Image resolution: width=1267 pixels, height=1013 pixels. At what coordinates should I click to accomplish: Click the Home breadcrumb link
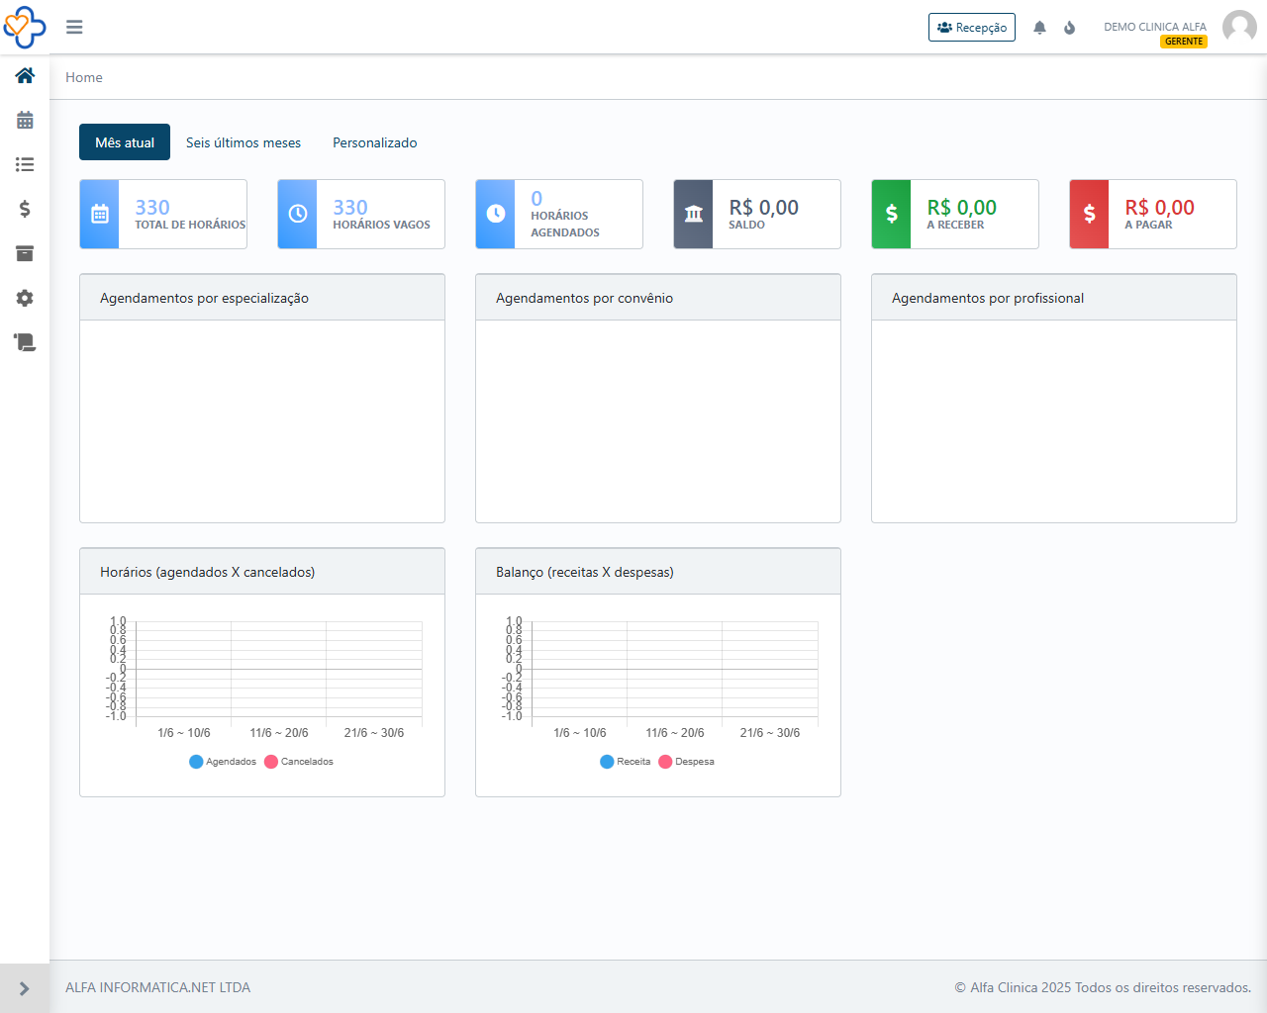[84, 77]
